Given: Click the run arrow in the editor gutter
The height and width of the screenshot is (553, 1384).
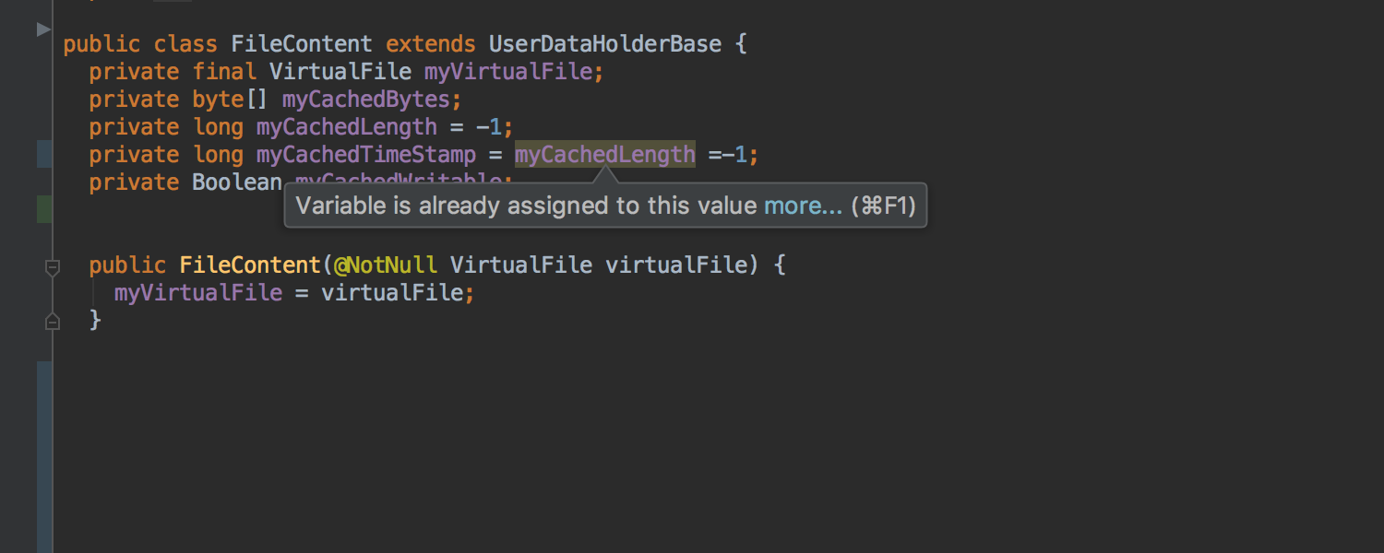Looking at the screenshot, I should click(x=42, y=29).
